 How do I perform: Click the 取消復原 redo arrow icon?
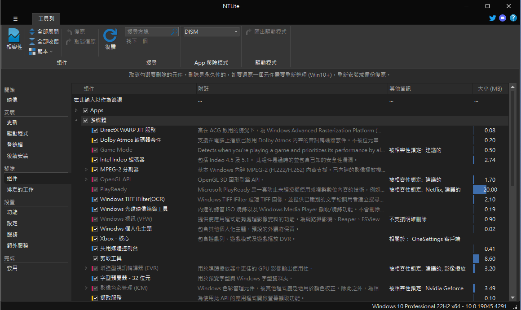pos(69,41)
